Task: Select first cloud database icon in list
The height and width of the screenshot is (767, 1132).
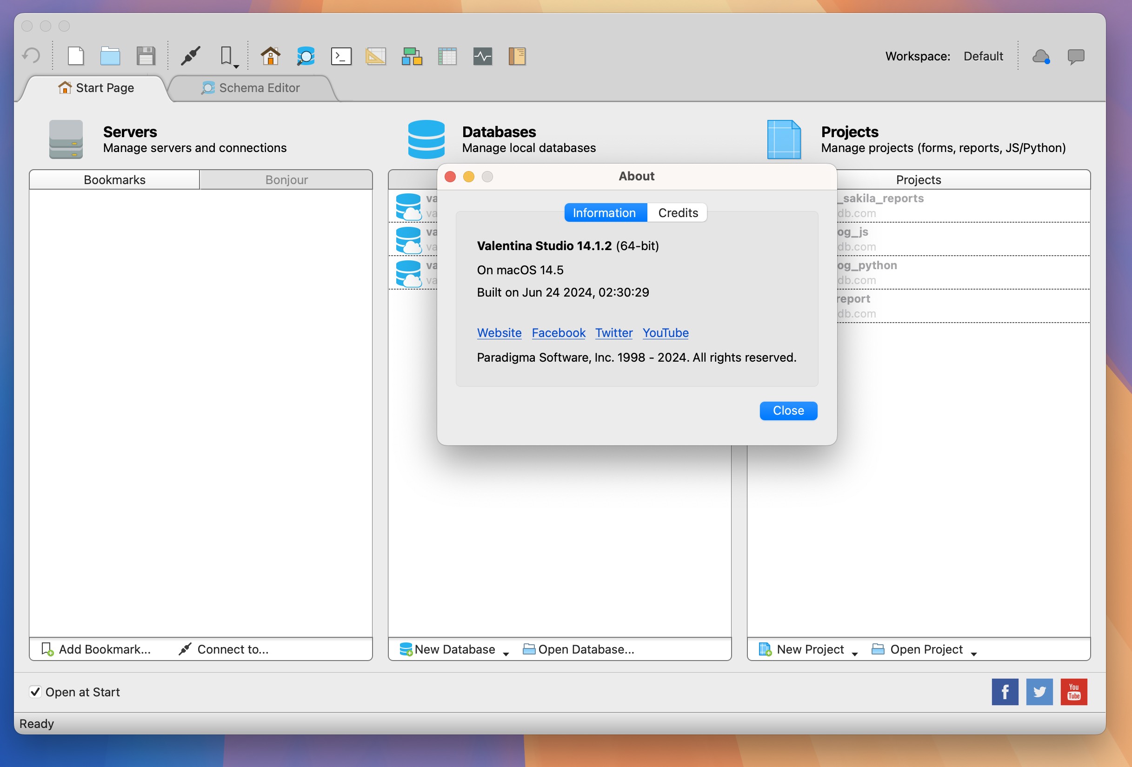Action: coord(409,206)
